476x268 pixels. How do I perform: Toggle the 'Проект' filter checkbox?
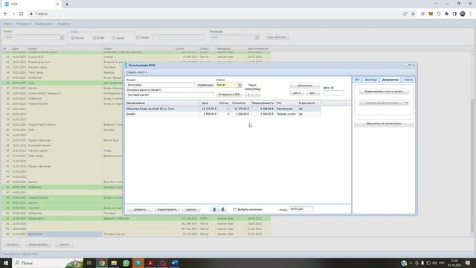[x=138, y=38]
